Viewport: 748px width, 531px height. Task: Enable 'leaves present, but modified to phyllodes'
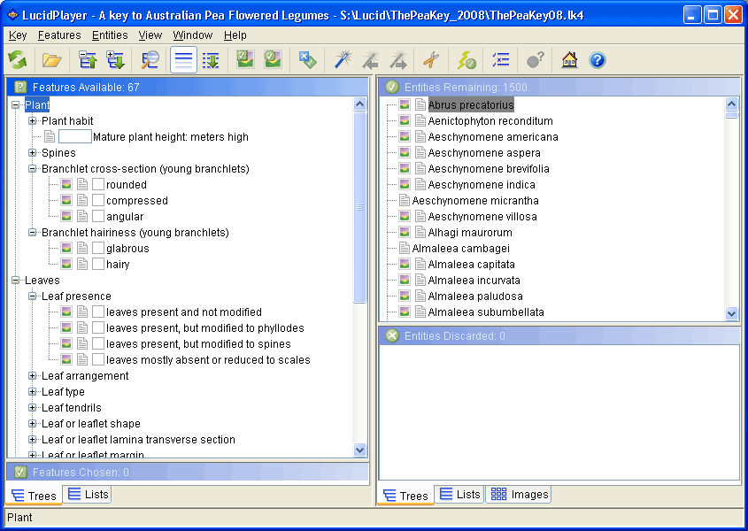[98, 328]
